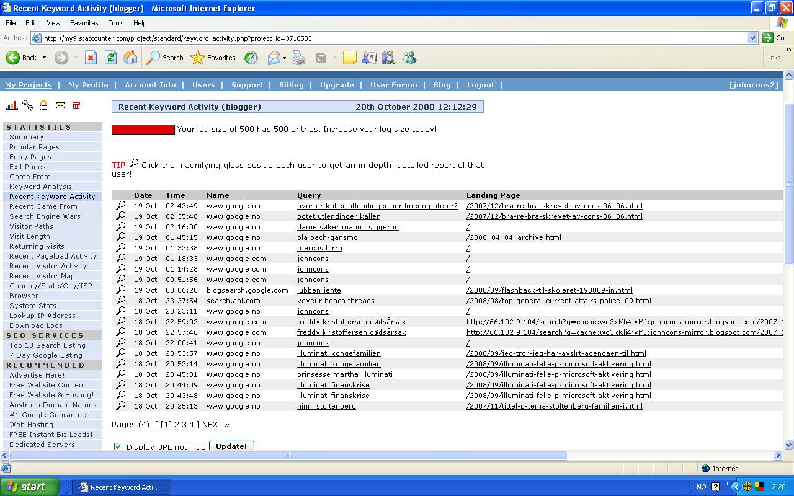Open the Favorites menu
This screenshot has width=794, height=496.
(84, 23)
